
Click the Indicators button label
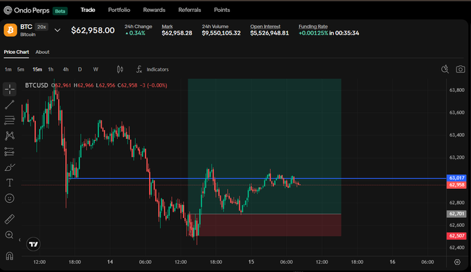(158, 69)
